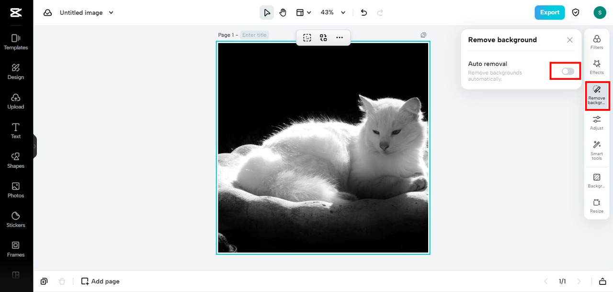Open the Effects panel

pos(597,67)
